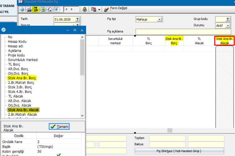Screen dimensions: 235x156
Task: Open the Fiş tipi Mahsup dropdown
Action: pyautogui.click(x=159, y=19)
